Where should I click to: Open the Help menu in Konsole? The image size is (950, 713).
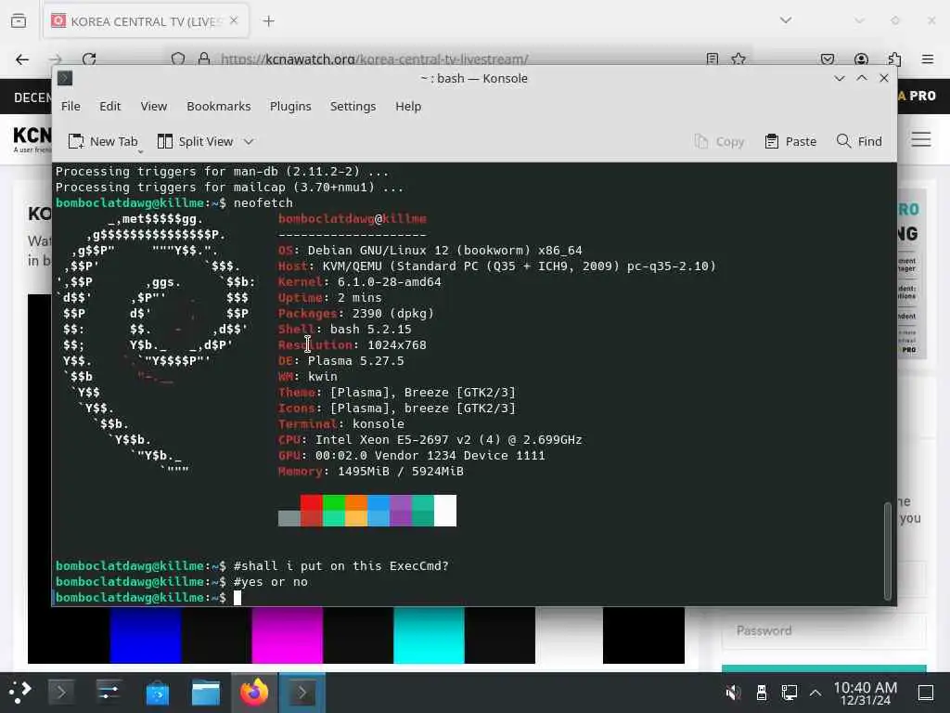[x=408, y=106]
